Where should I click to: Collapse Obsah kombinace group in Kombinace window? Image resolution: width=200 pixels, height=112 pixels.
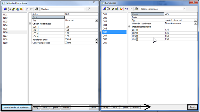pos(129,27)
